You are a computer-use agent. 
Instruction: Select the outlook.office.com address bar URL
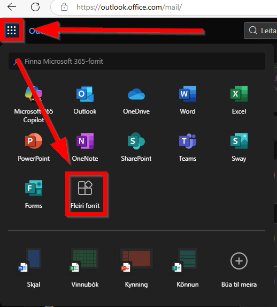[129, 8]
